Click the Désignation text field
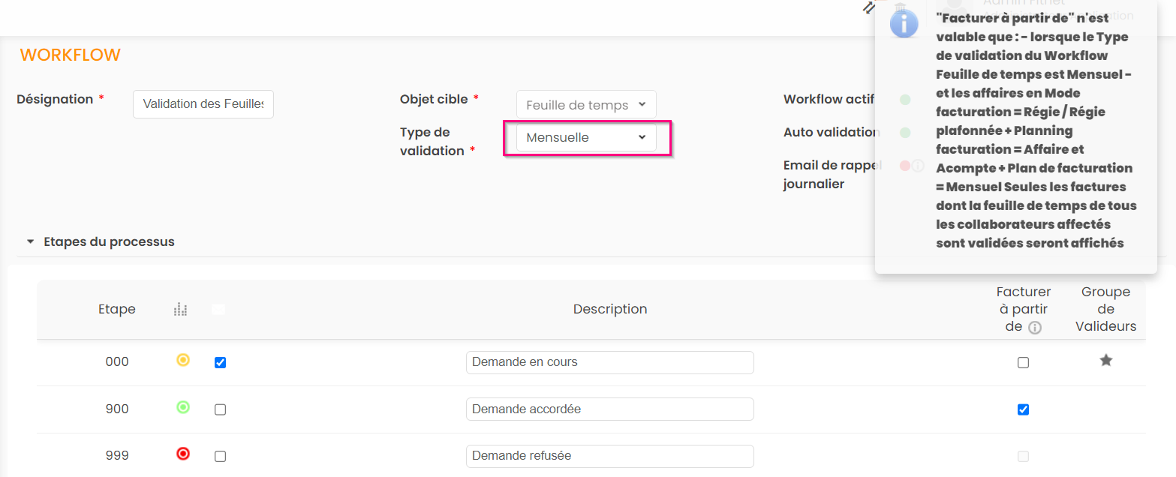 coord(203,104)
